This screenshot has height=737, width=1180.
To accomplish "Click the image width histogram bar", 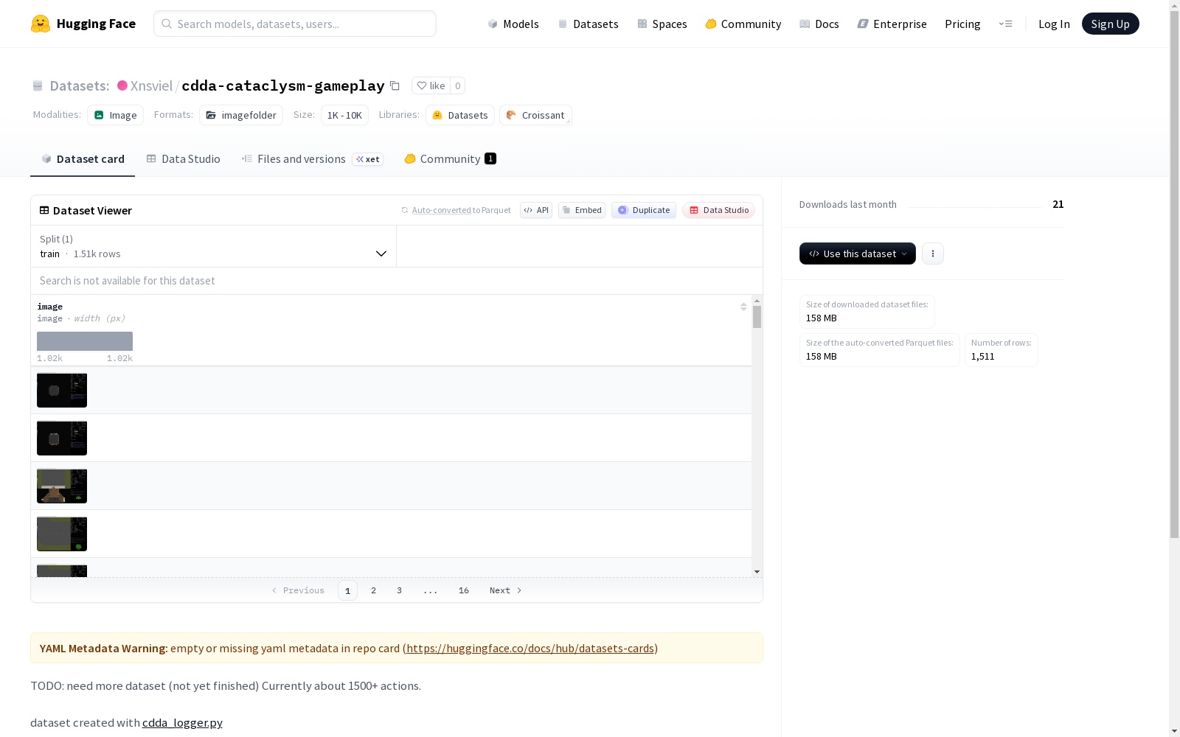I will [85, 341].
